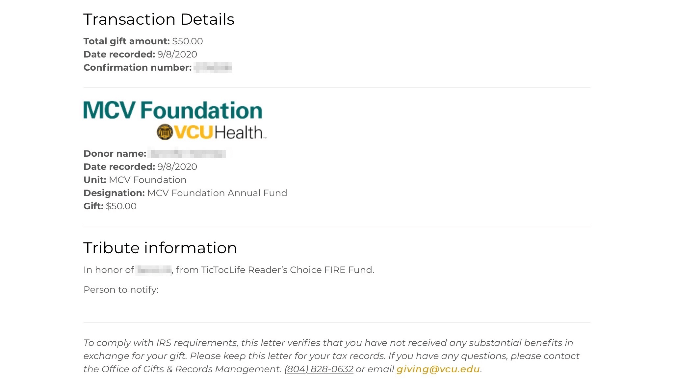Click the Tribute information heading
Image resolution: width=674 pixels, height=388 pixels.
point(160,248)
